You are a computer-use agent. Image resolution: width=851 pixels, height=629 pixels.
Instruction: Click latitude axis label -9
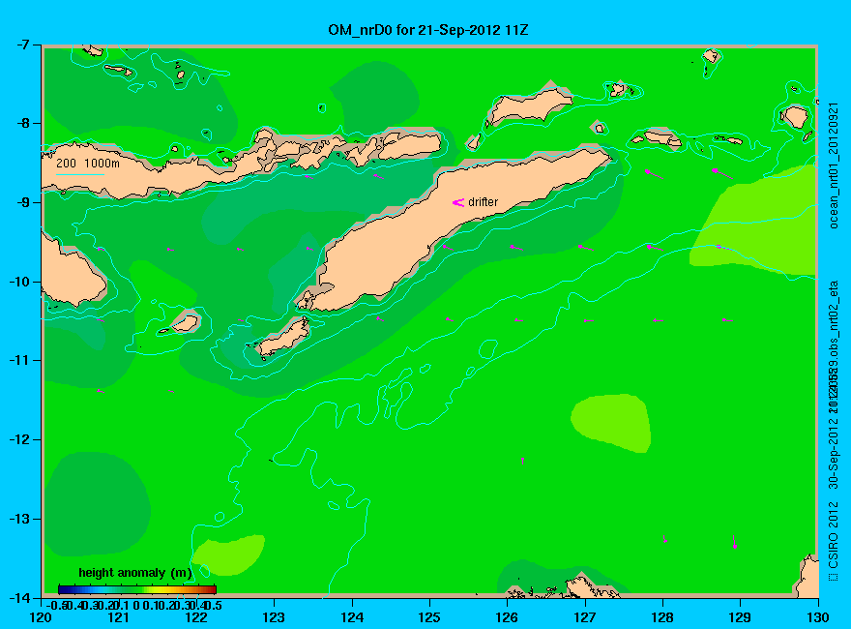[x=24, y=202]
